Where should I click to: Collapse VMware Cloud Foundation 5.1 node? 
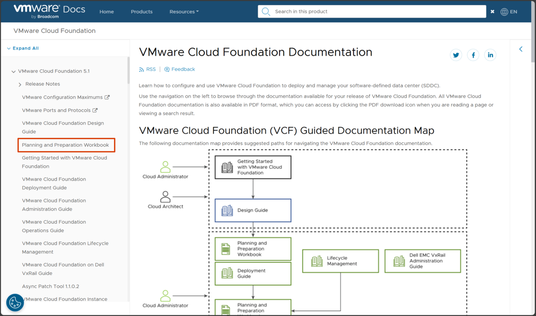[x=13, y=71]
